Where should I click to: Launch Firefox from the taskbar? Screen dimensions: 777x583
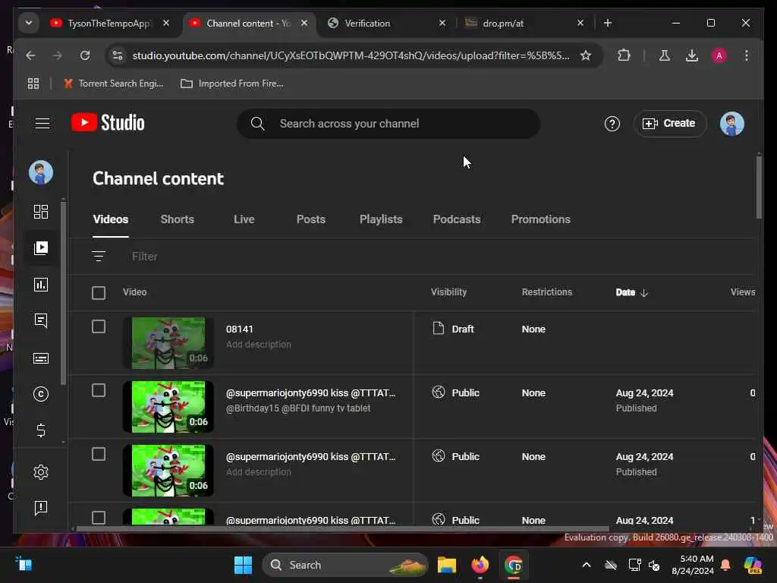(x=480, y=565)
